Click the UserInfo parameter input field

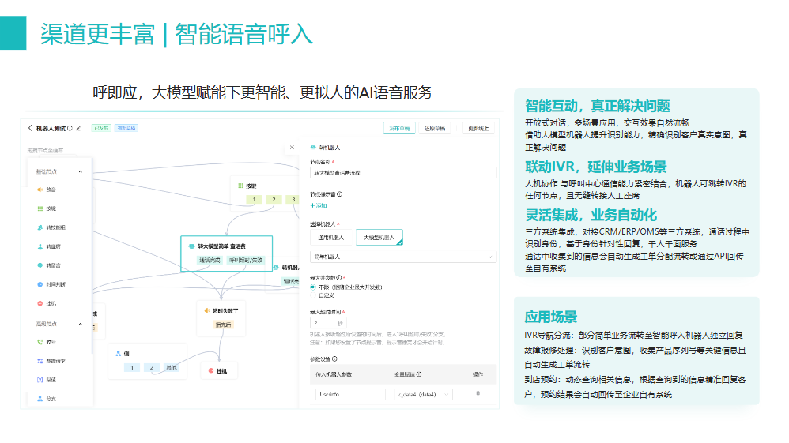pyautogui.click(x=350, y=395)
